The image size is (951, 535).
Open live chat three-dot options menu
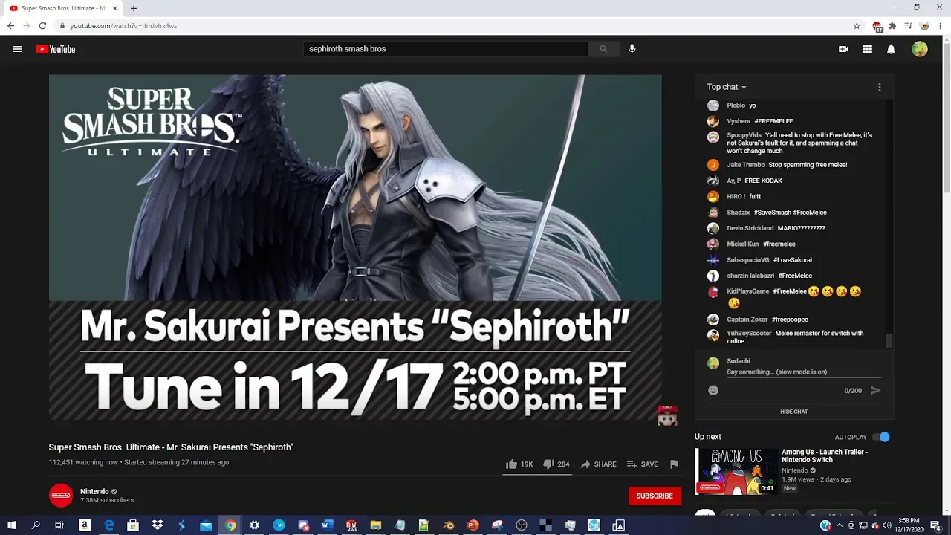(x=880, y=87)
